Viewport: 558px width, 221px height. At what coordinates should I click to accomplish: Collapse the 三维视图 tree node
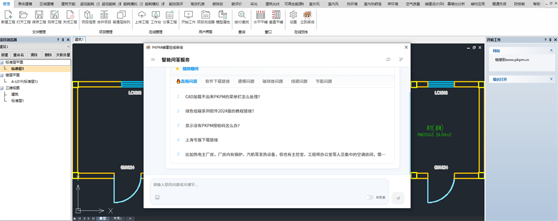pyautogui.click(x=2, y=88)
